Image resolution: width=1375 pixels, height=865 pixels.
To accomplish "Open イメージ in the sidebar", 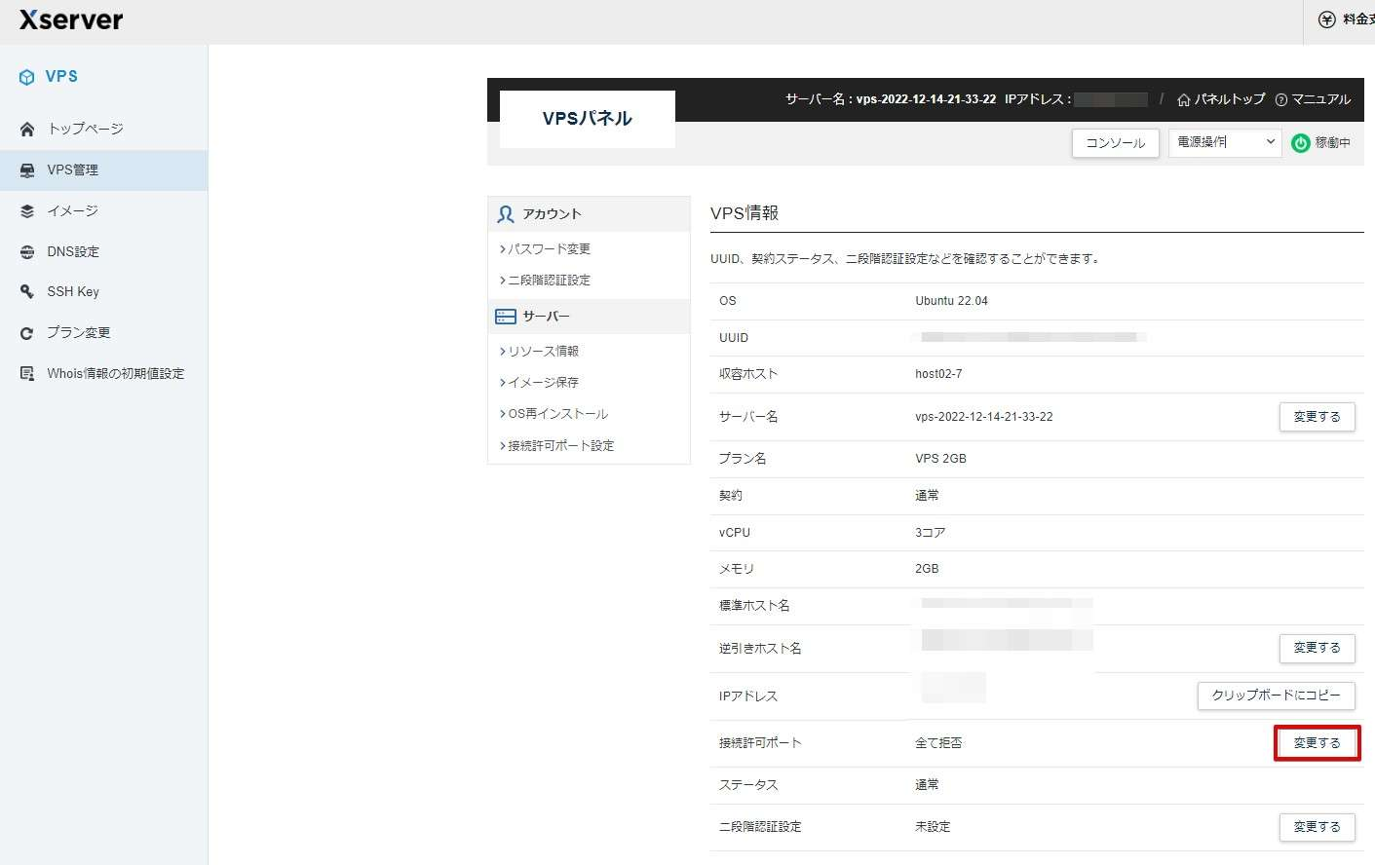I will click(x=103, y=210).
